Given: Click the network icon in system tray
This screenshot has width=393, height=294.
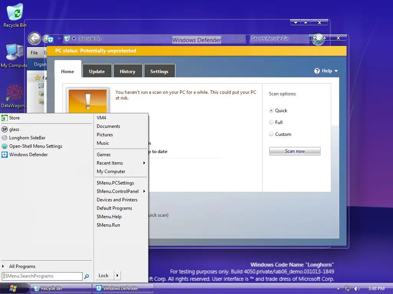Looking at the screenshot, I should tap(347, 289).
